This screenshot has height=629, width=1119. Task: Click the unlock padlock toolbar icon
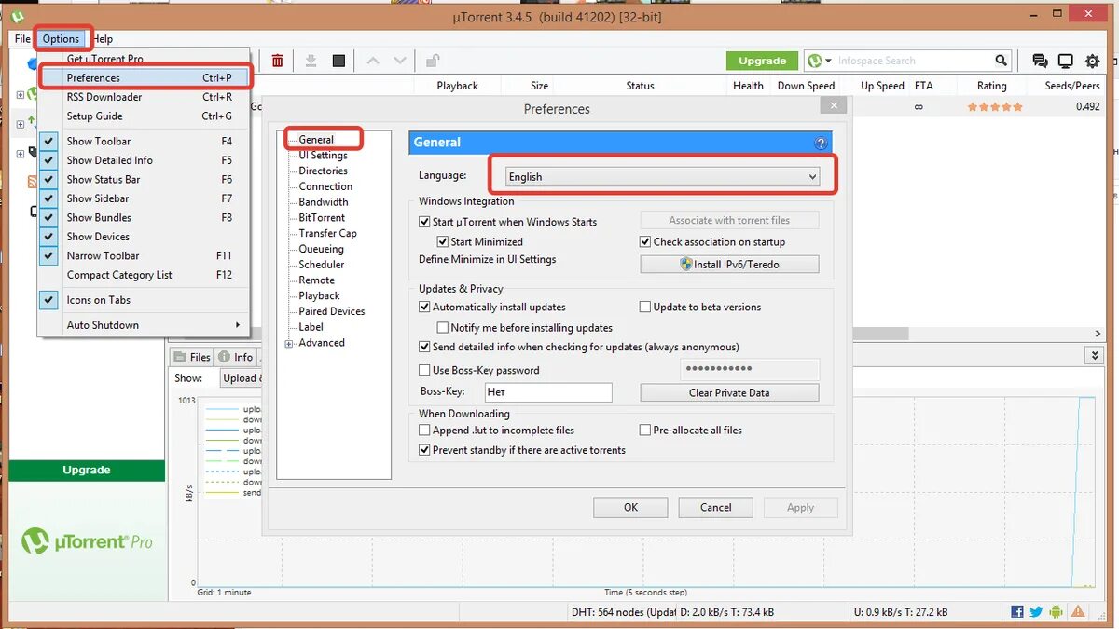[x=433, y=61]
